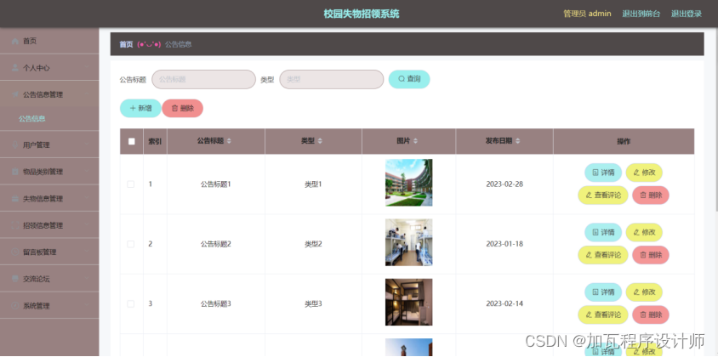This screenshot has height=357, width=718.
Task: Select the 公告信息 submenu item
Action: pyautogui.click(x=49, y=119)
